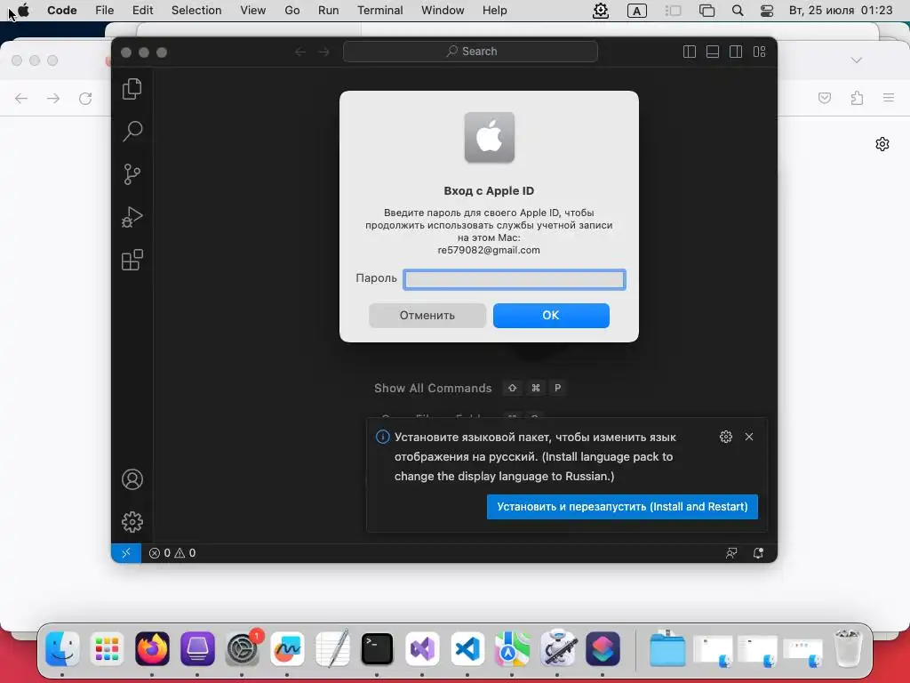Open Downloads folder in the Dock
910x683 pixels.
[667, 648]
